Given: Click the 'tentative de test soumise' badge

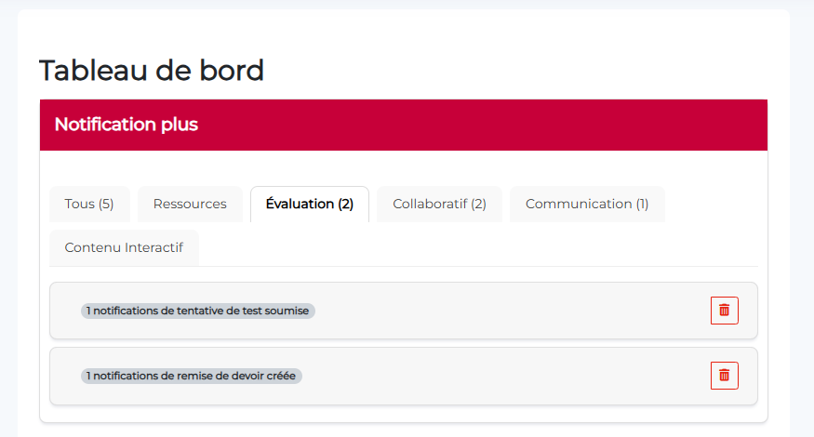Looking at the screenshot, I should 198,311.
